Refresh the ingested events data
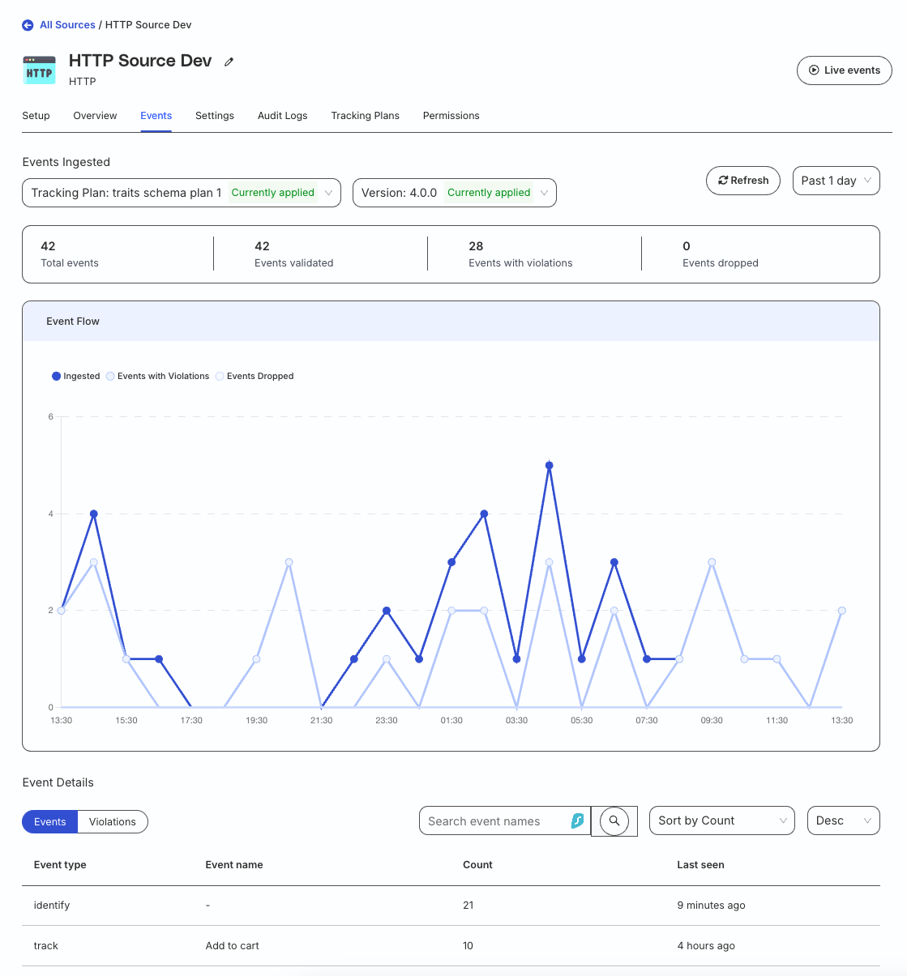907x976 pixels. (743, 181)
